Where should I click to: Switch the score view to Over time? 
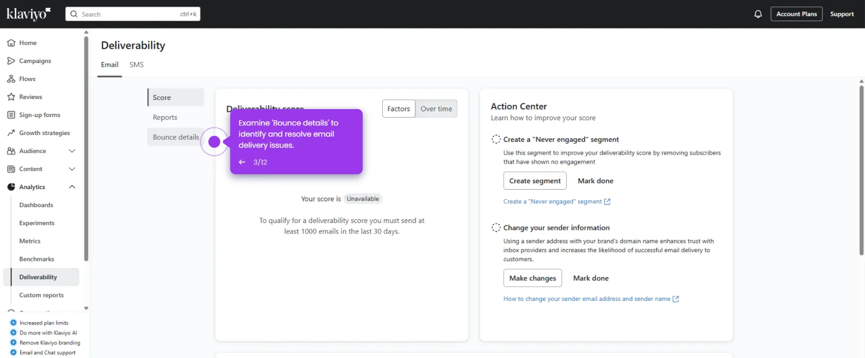coord(436,109)
